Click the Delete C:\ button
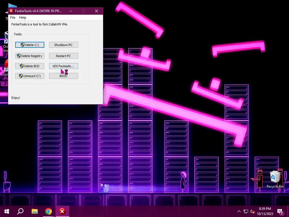Screen dimensions: 289x217 (30, 45)
